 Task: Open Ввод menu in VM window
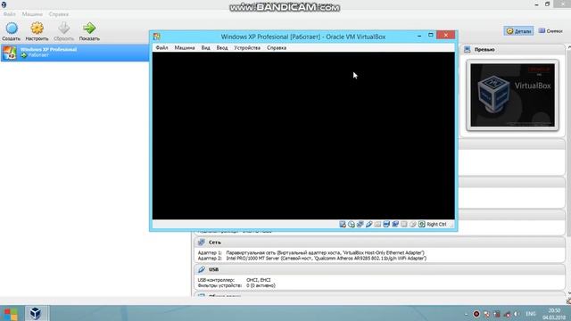tap(222, 47)
